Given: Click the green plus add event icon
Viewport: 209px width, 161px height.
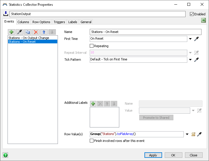Looking at the screenshot, I should coord(12,32).
